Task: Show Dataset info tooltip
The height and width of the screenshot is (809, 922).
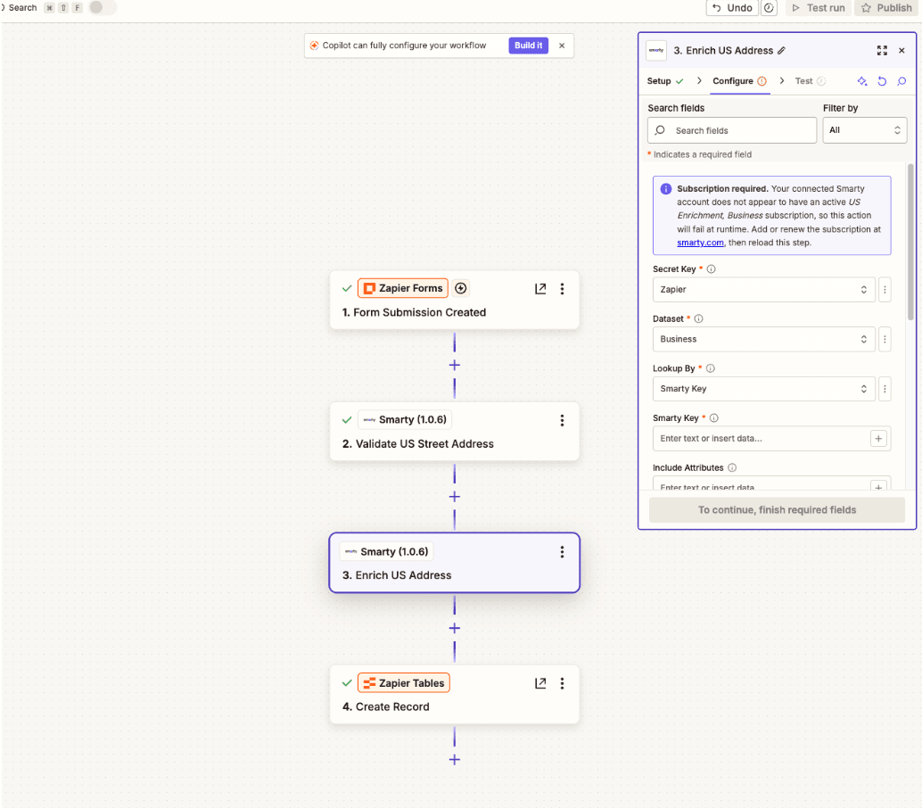Action: click(x=698, y=319)
